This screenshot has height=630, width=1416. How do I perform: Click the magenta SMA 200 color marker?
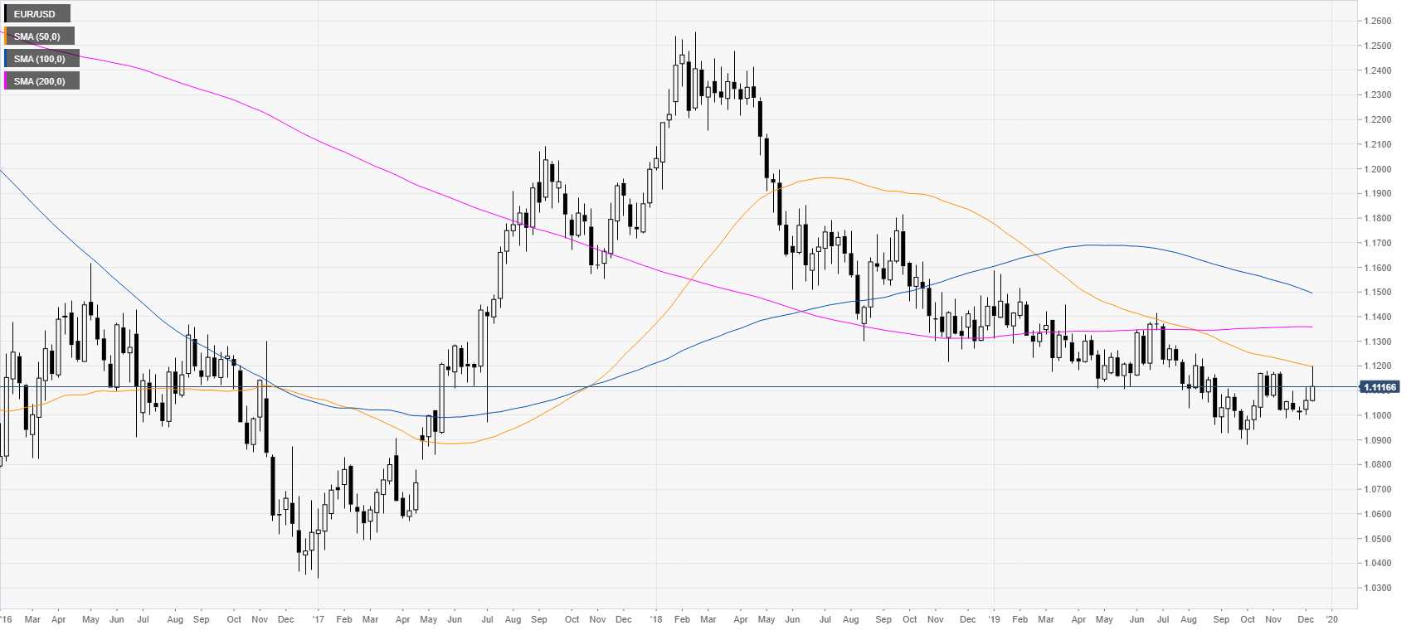(6, 81)
